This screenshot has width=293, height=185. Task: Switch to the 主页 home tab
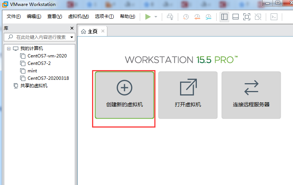[92, 31]
